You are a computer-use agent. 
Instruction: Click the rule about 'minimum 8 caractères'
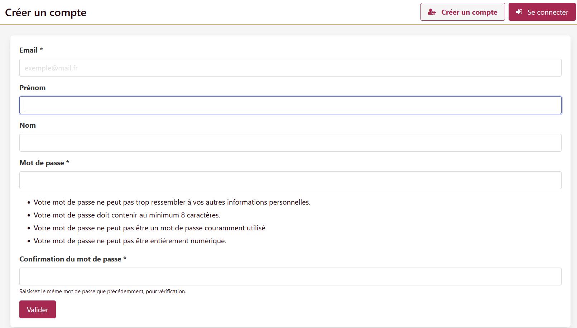127,215
